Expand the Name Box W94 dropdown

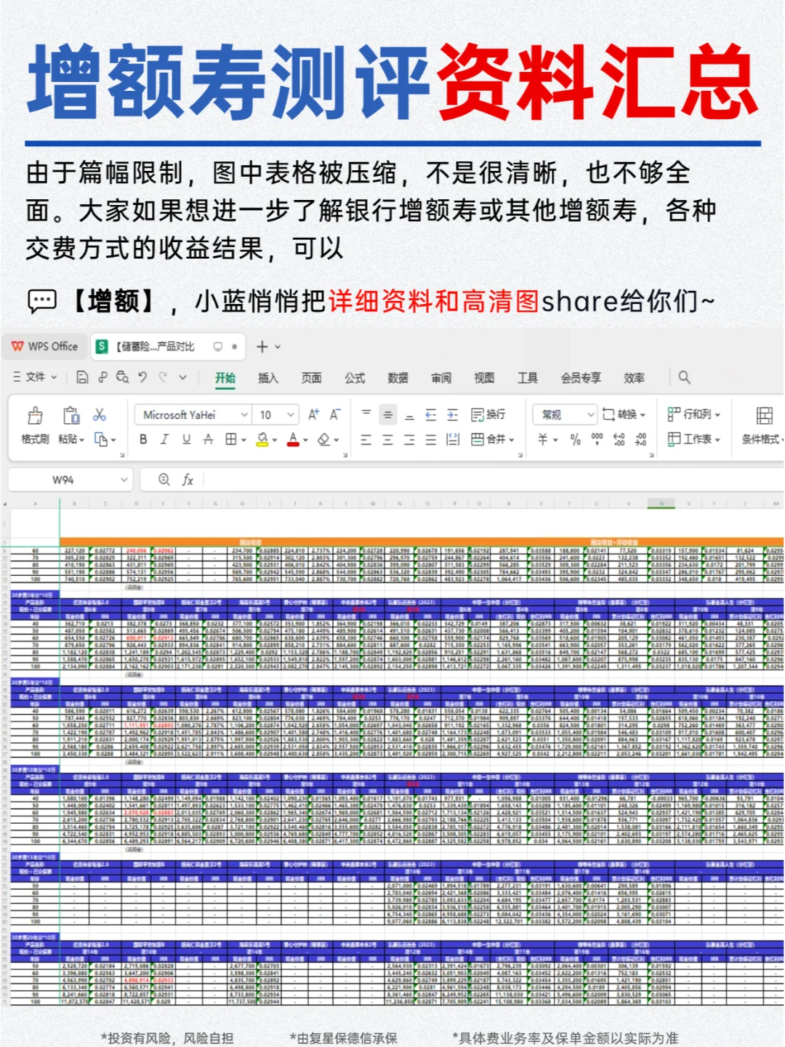tap(124, 480)
